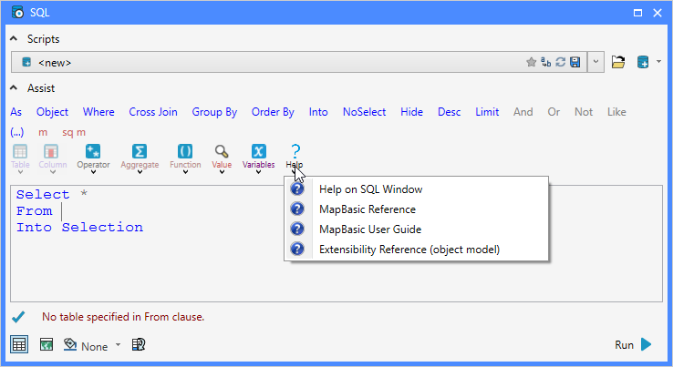Click the sq m unit link

pyautogui.click(x=74, y=132)
